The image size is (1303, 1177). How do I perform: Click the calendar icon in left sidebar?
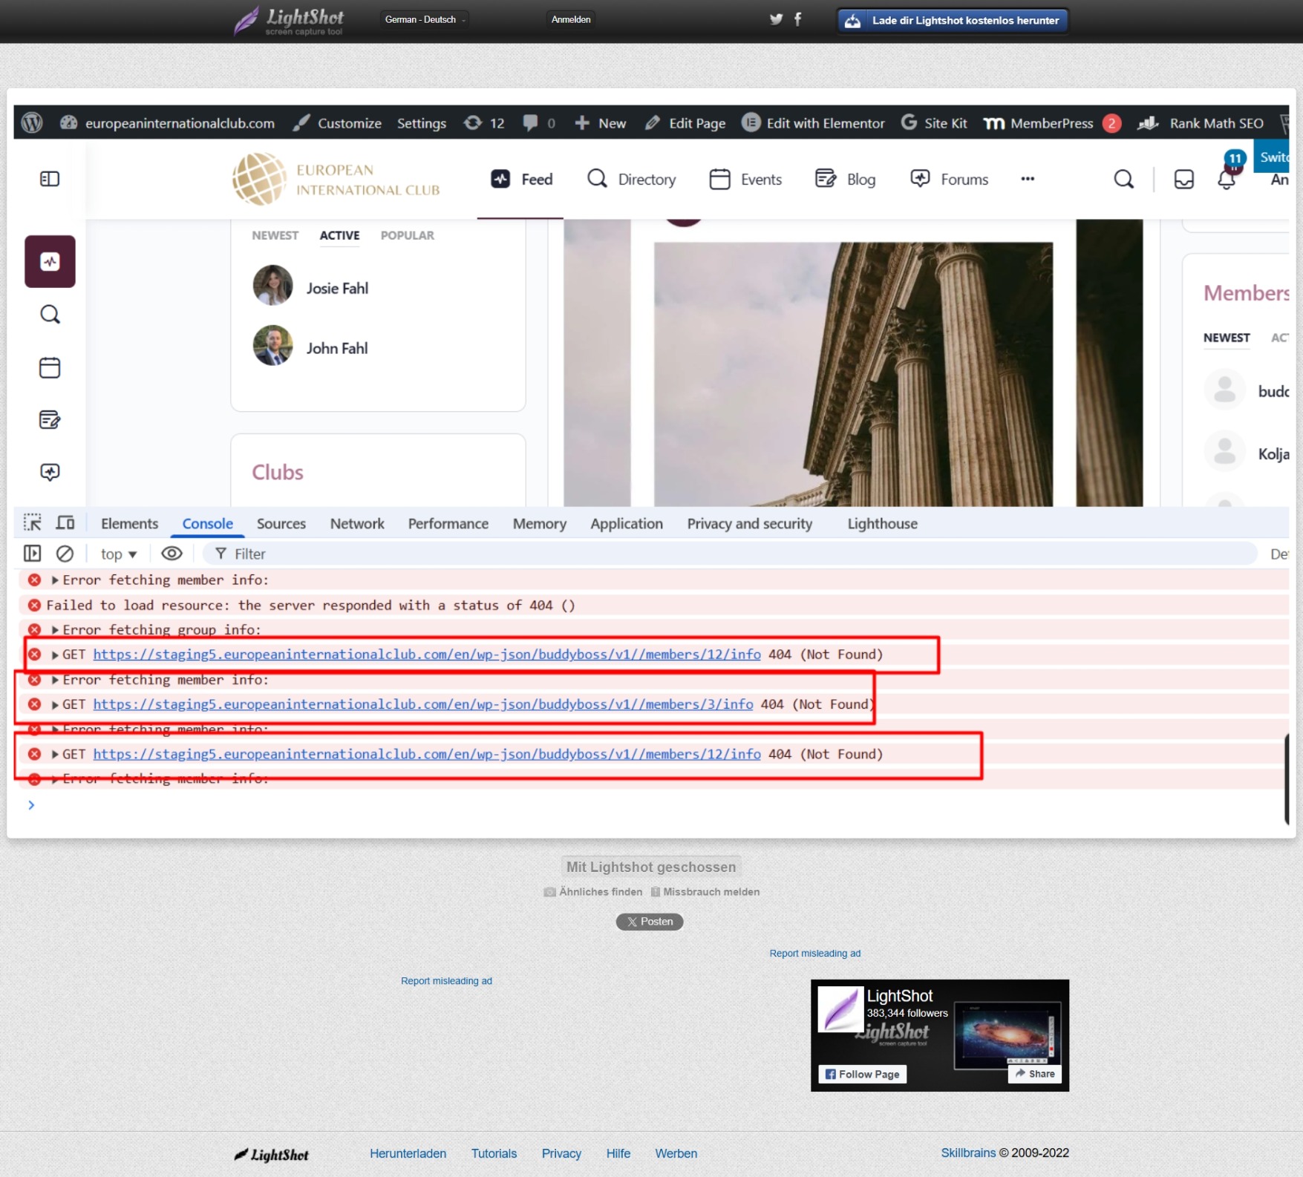click(50, 367)
